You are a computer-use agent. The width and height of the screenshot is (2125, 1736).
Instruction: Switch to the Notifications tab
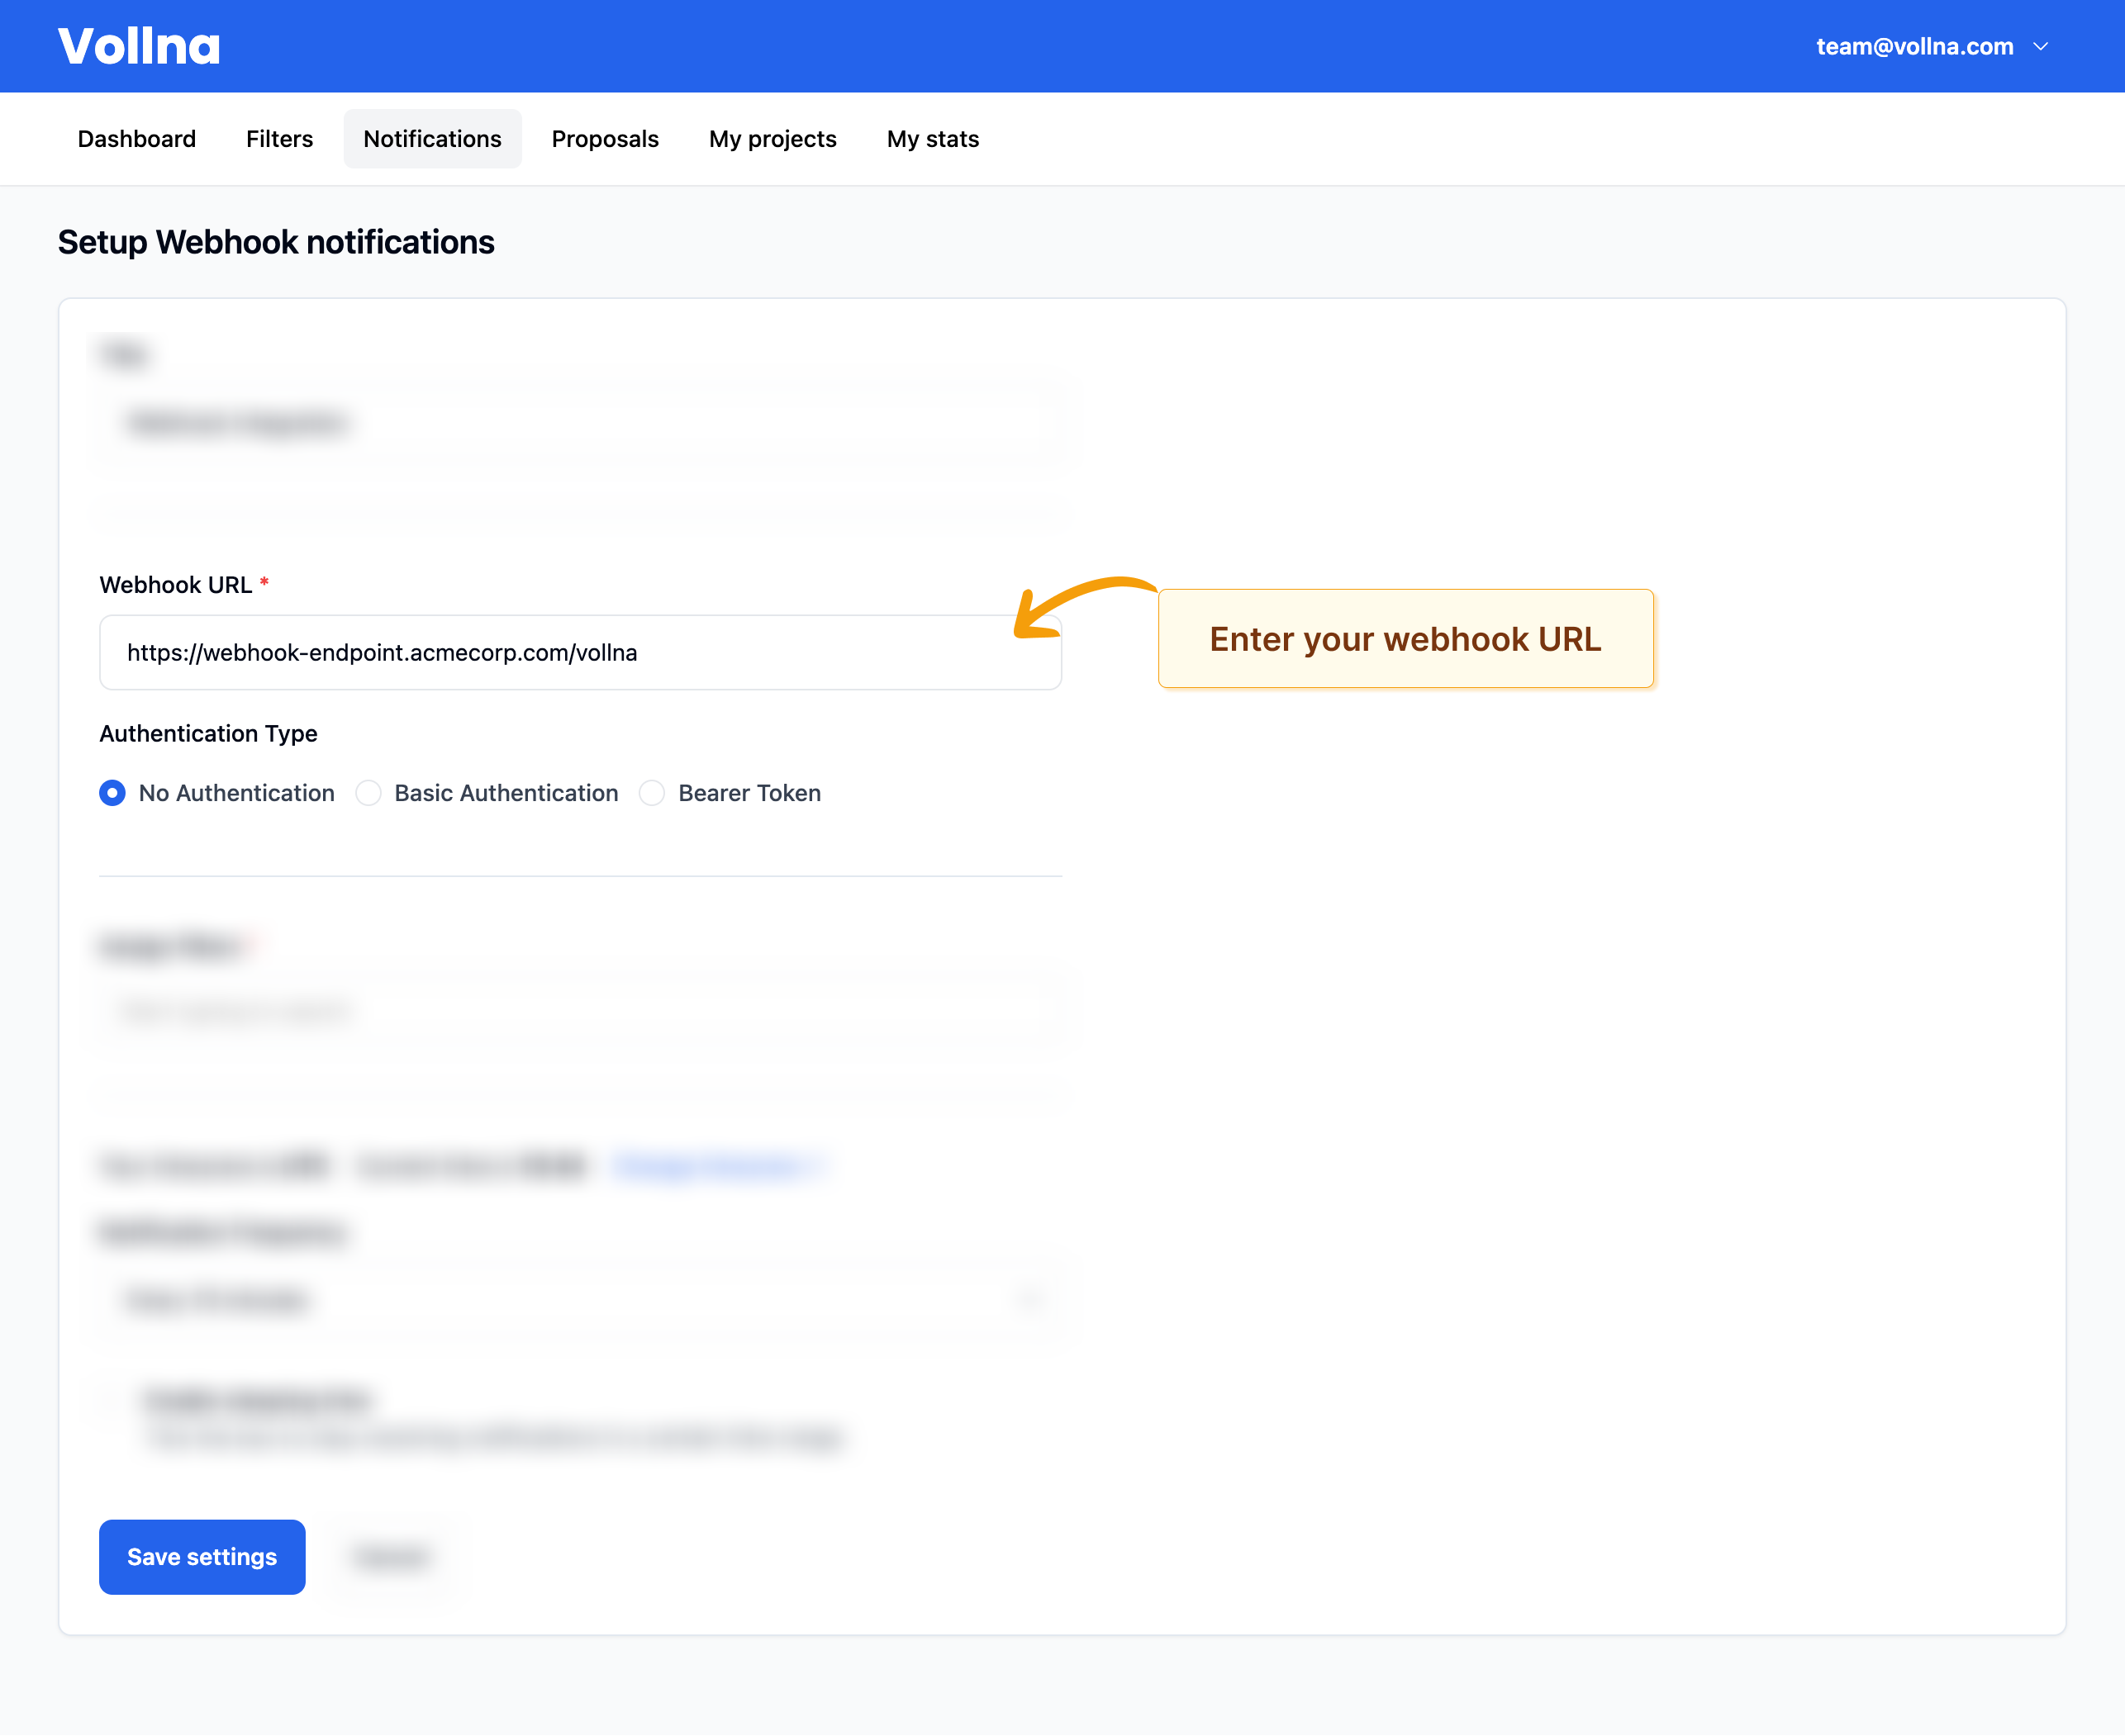point(432,139)
